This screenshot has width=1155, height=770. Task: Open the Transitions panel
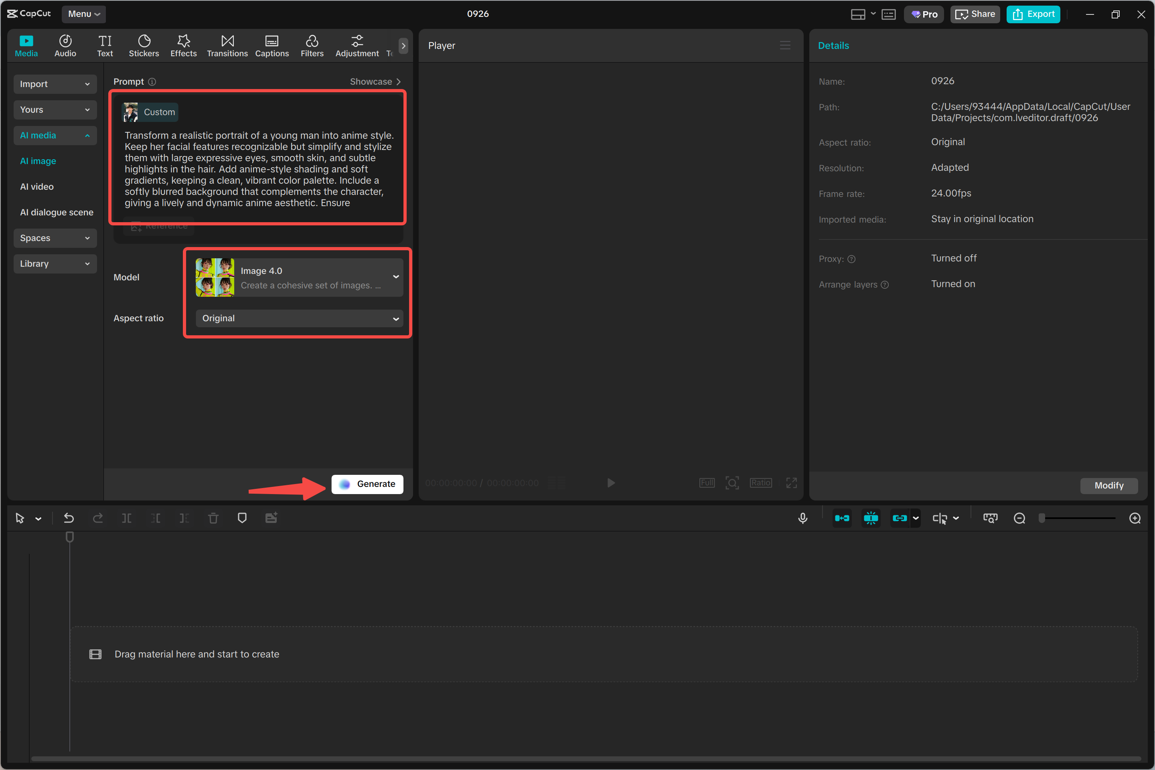click(x=227, y=46)
